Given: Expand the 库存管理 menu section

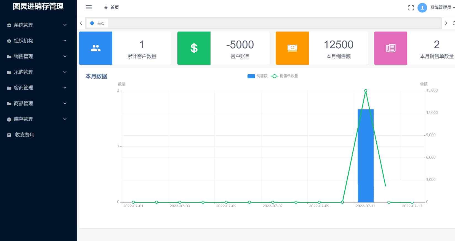Looking at the screenshot, I should (x=37, y=119).
